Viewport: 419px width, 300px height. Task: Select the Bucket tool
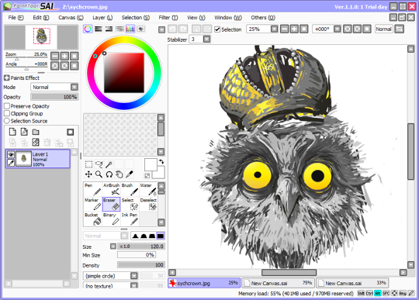[93, 219]
